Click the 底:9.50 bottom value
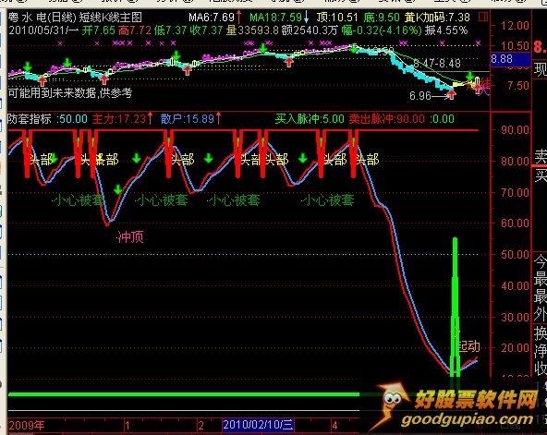The image size is (547, 435). (382, 17)
